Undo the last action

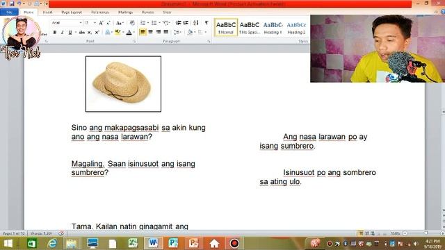pyautogui.click(x=19, y=3)
